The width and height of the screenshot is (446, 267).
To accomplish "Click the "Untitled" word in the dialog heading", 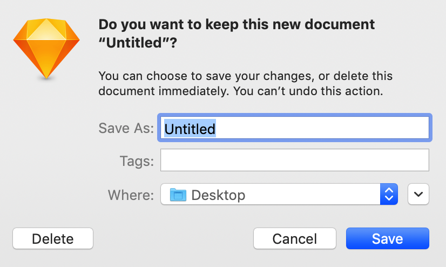I will point(133,44).
